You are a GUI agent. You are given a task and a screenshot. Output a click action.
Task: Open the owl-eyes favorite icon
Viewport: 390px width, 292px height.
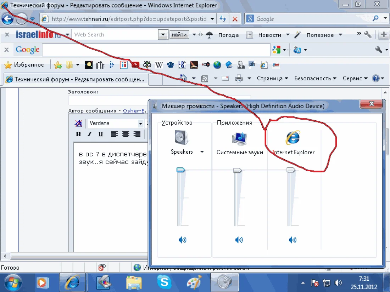(147, 65)
